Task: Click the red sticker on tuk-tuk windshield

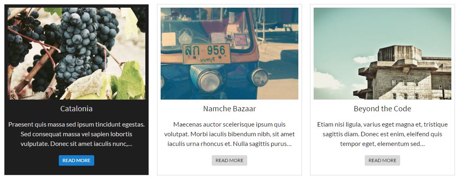Action: click(240, 39)
